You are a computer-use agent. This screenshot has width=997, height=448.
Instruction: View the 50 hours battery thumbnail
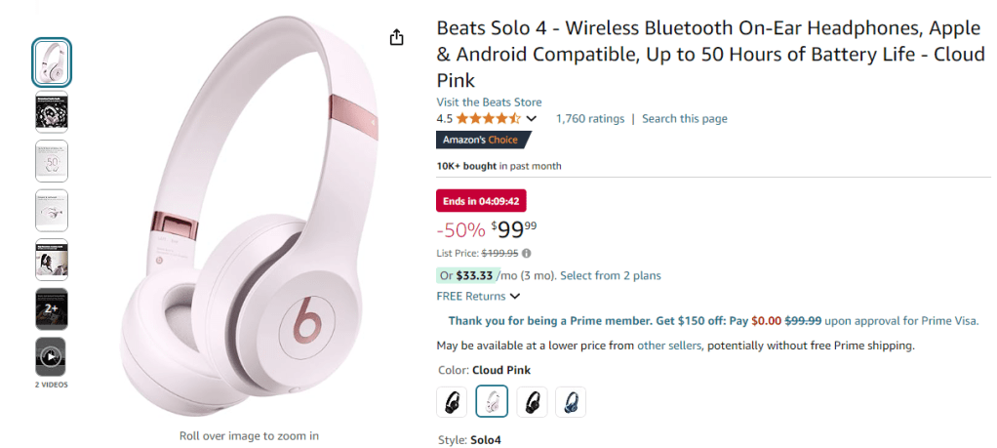(52, 161)
